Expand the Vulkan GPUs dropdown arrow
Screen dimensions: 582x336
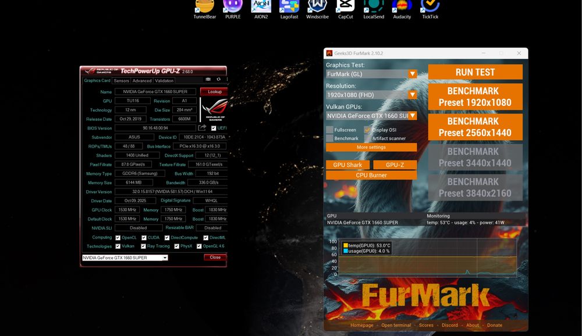413,116
